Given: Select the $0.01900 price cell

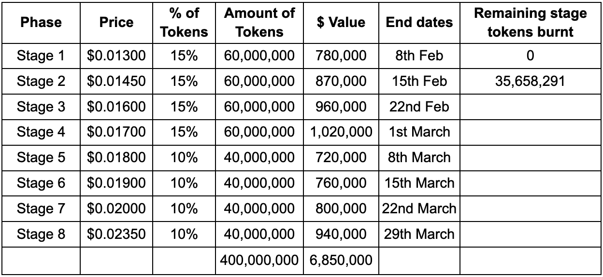Looking at the screenshot, I should 116,183.
